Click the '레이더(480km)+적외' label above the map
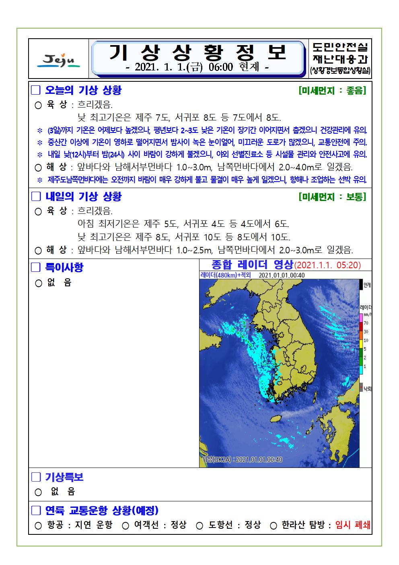The width and height of the screenshot is (399, 565). pos(225,275)
